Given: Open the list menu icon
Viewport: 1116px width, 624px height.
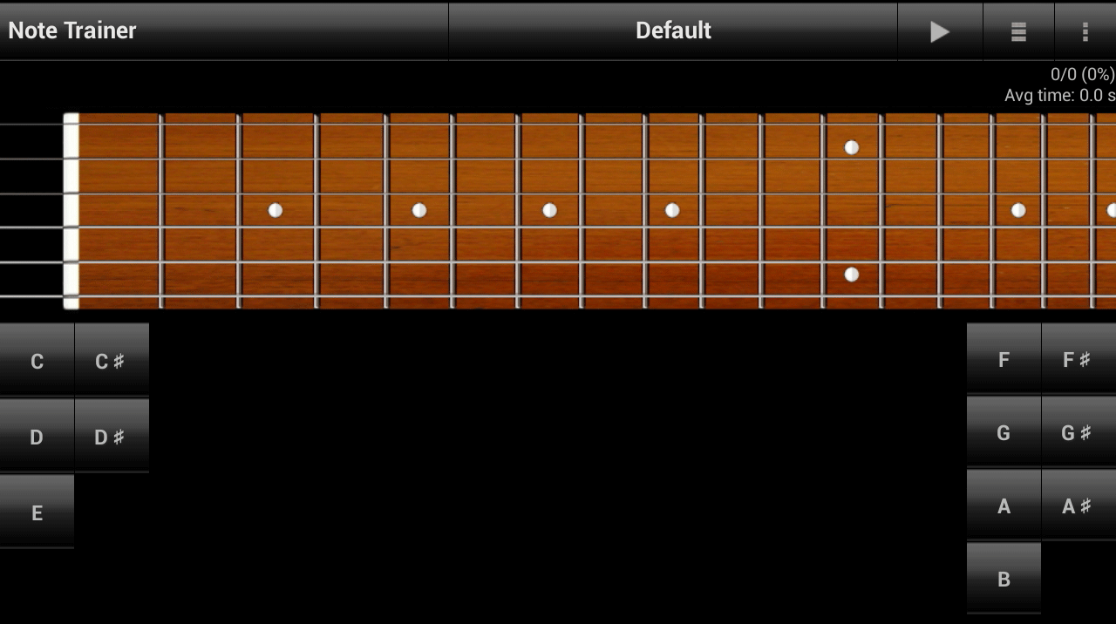Looking at the screenshot, I should (1018, 31).
